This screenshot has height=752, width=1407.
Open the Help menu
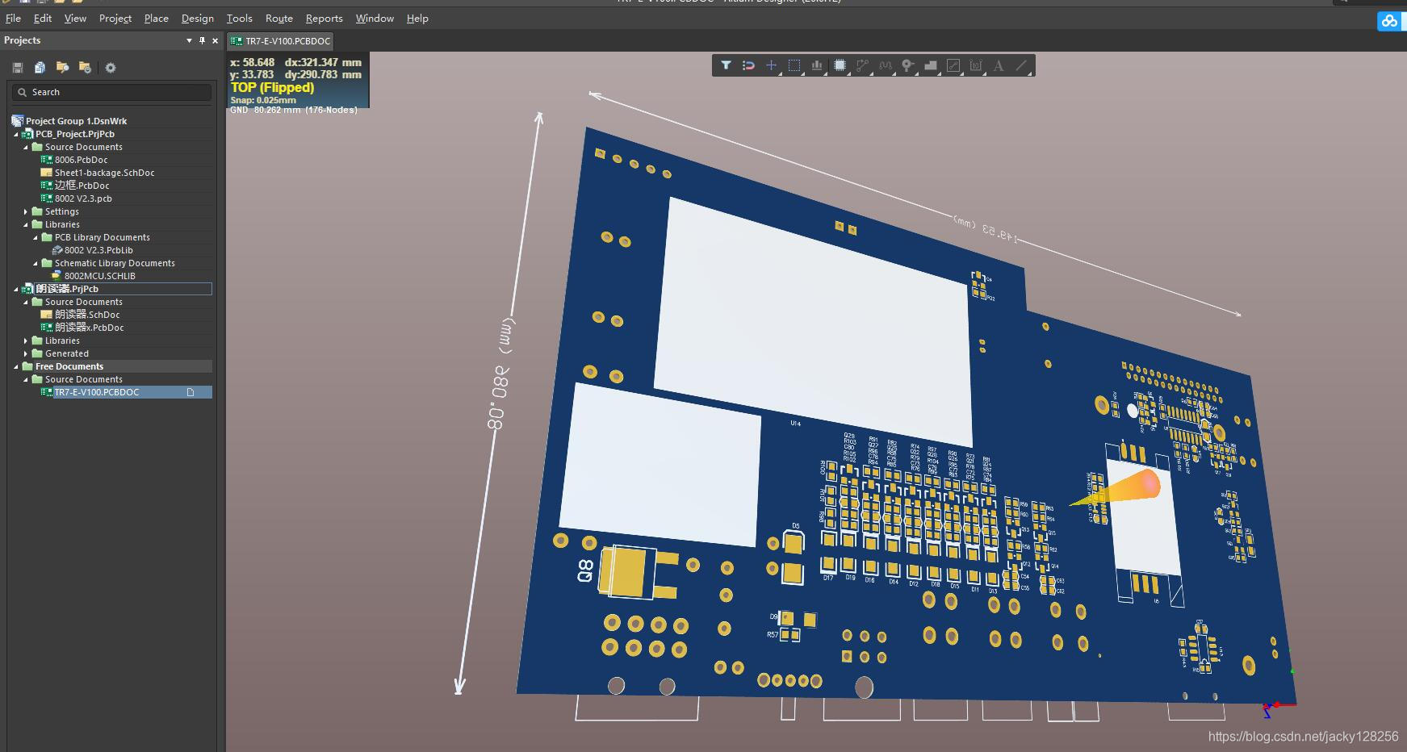[417, 18]
